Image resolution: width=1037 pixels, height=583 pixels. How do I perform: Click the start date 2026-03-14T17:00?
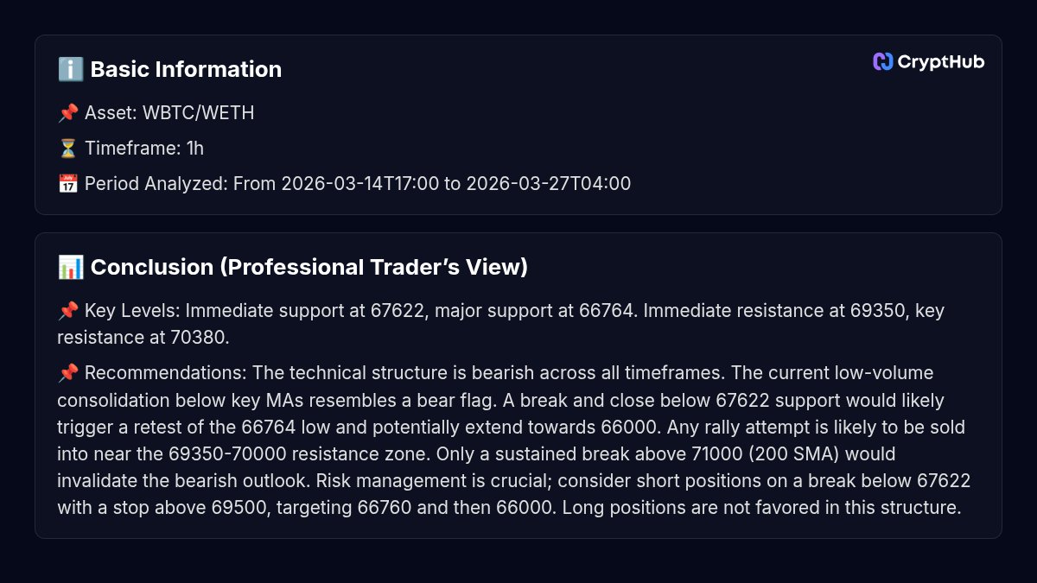359,183
